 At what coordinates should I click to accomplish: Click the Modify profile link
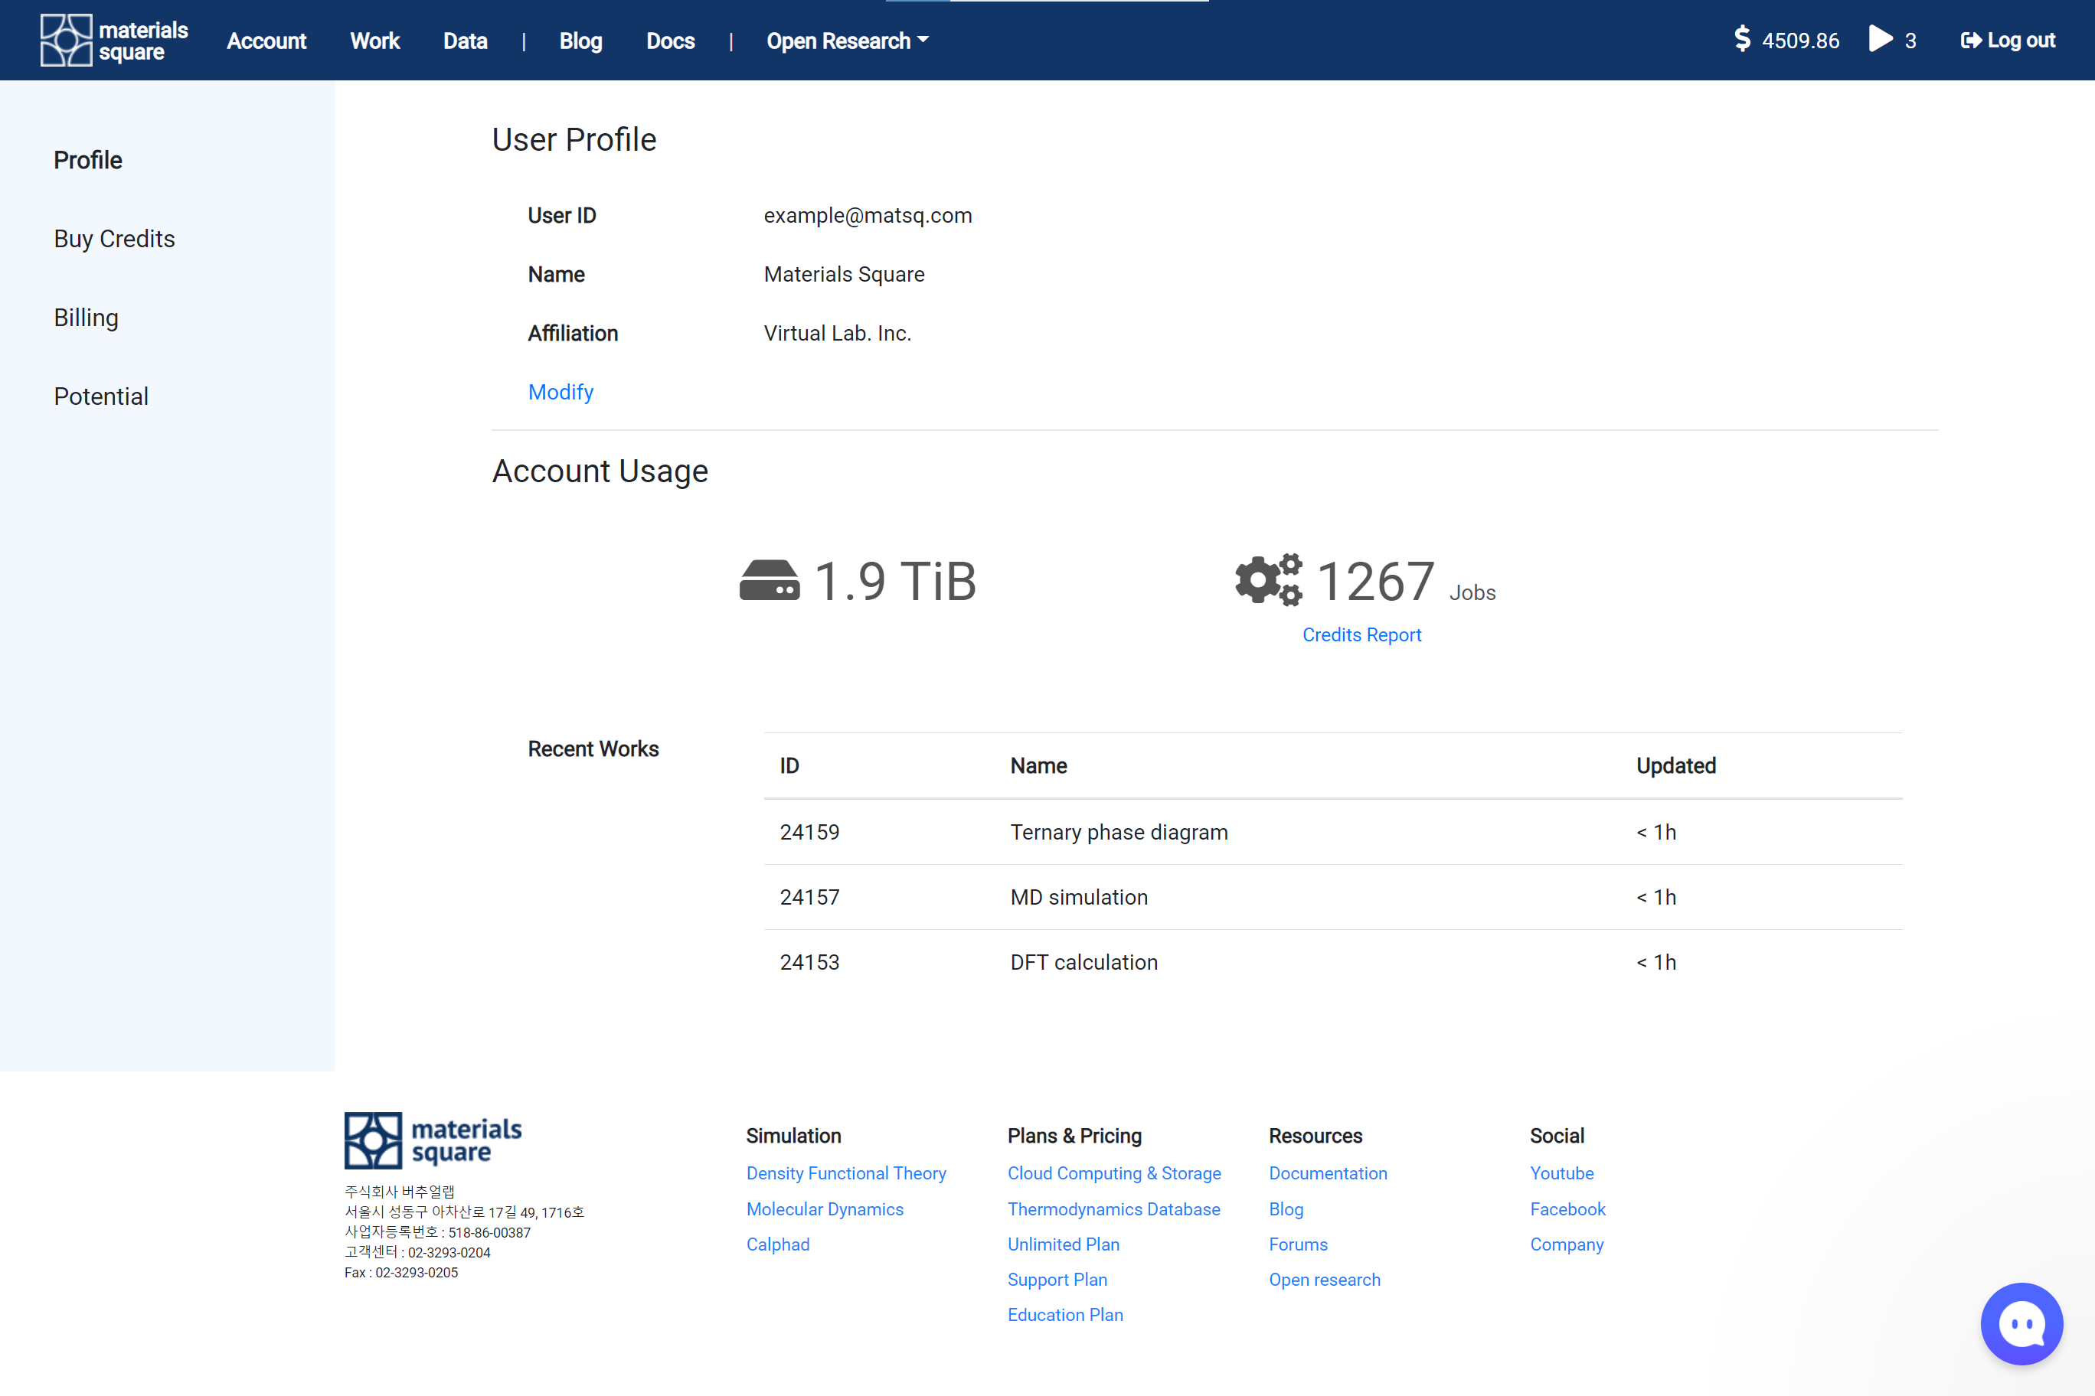point(561,392)
